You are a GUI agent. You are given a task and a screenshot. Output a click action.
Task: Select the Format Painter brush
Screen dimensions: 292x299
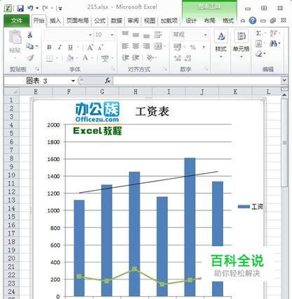[x=30, y=58]
